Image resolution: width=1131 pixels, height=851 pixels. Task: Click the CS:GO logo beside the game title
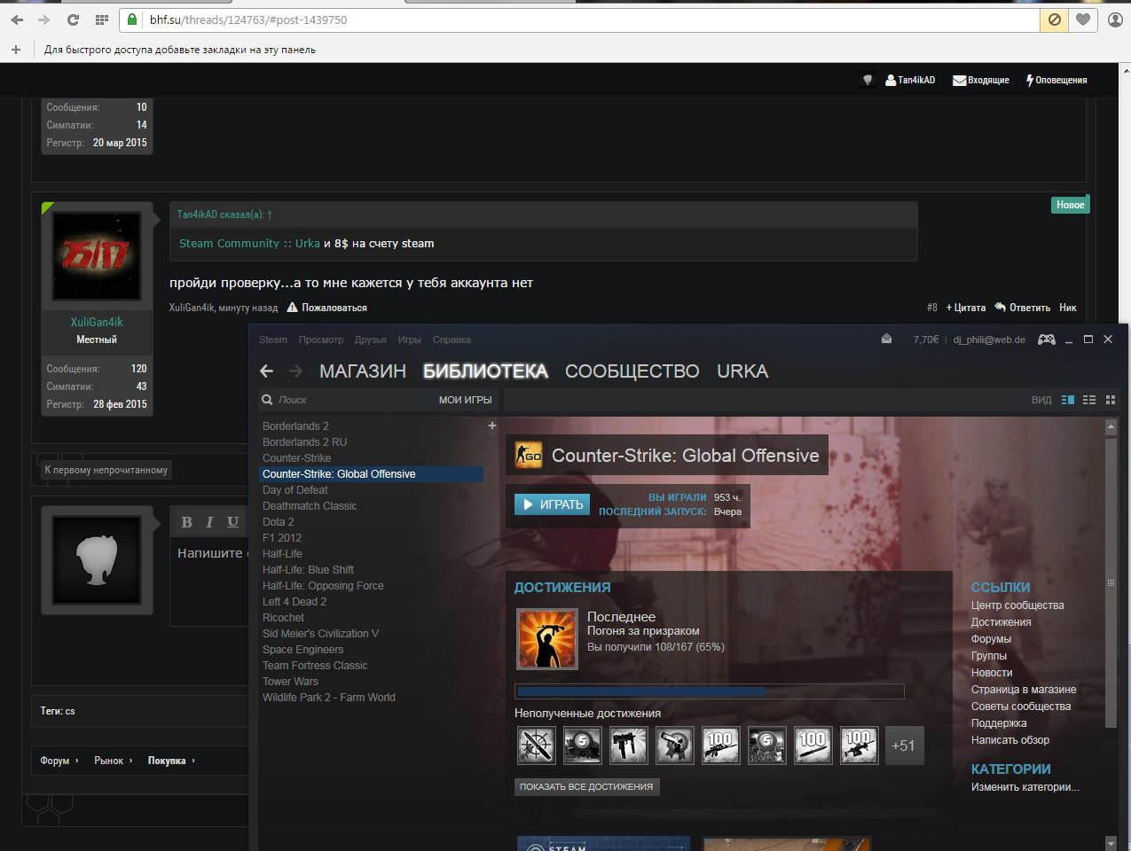point(529,456)
